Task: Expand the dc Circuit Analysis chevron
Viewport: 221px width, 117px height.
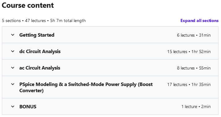Action: [x=13, y=51]
